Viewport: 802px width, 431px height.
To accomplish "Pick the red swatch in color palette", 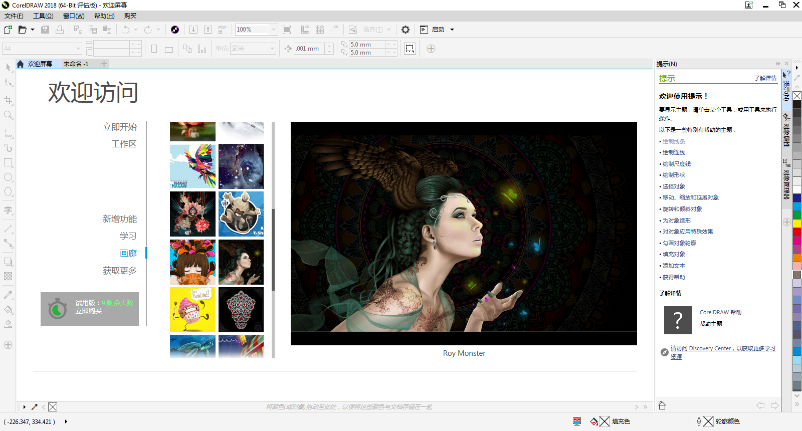I will pyautogui.click(x=797, y=232).
